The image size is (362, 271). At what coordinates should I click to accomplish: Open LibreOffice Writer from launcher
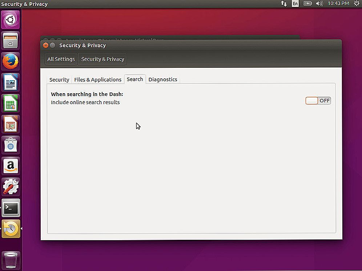pos(11,82)
